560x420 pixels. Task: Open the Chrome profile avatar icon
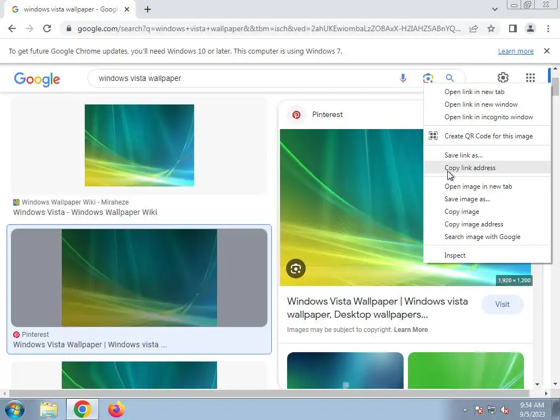click(530, 28)
